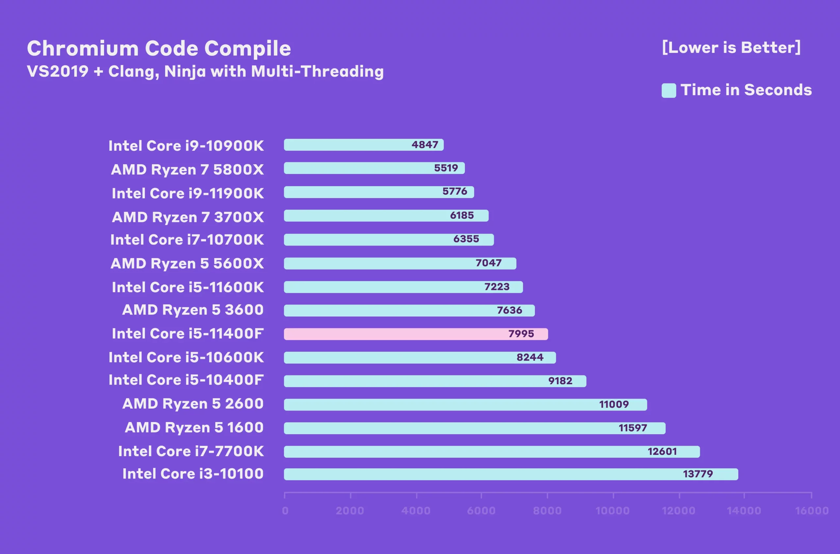Click the 5776 value label
Image resolution: width=840 pixels, height=554 pixels.
pyautogui.click(x=454, y=191)
